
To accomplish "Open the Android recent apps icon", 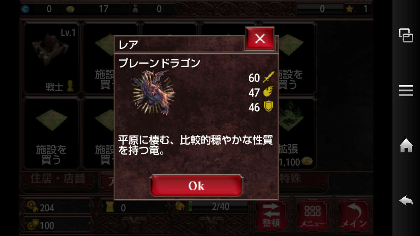I will [406, 35].
